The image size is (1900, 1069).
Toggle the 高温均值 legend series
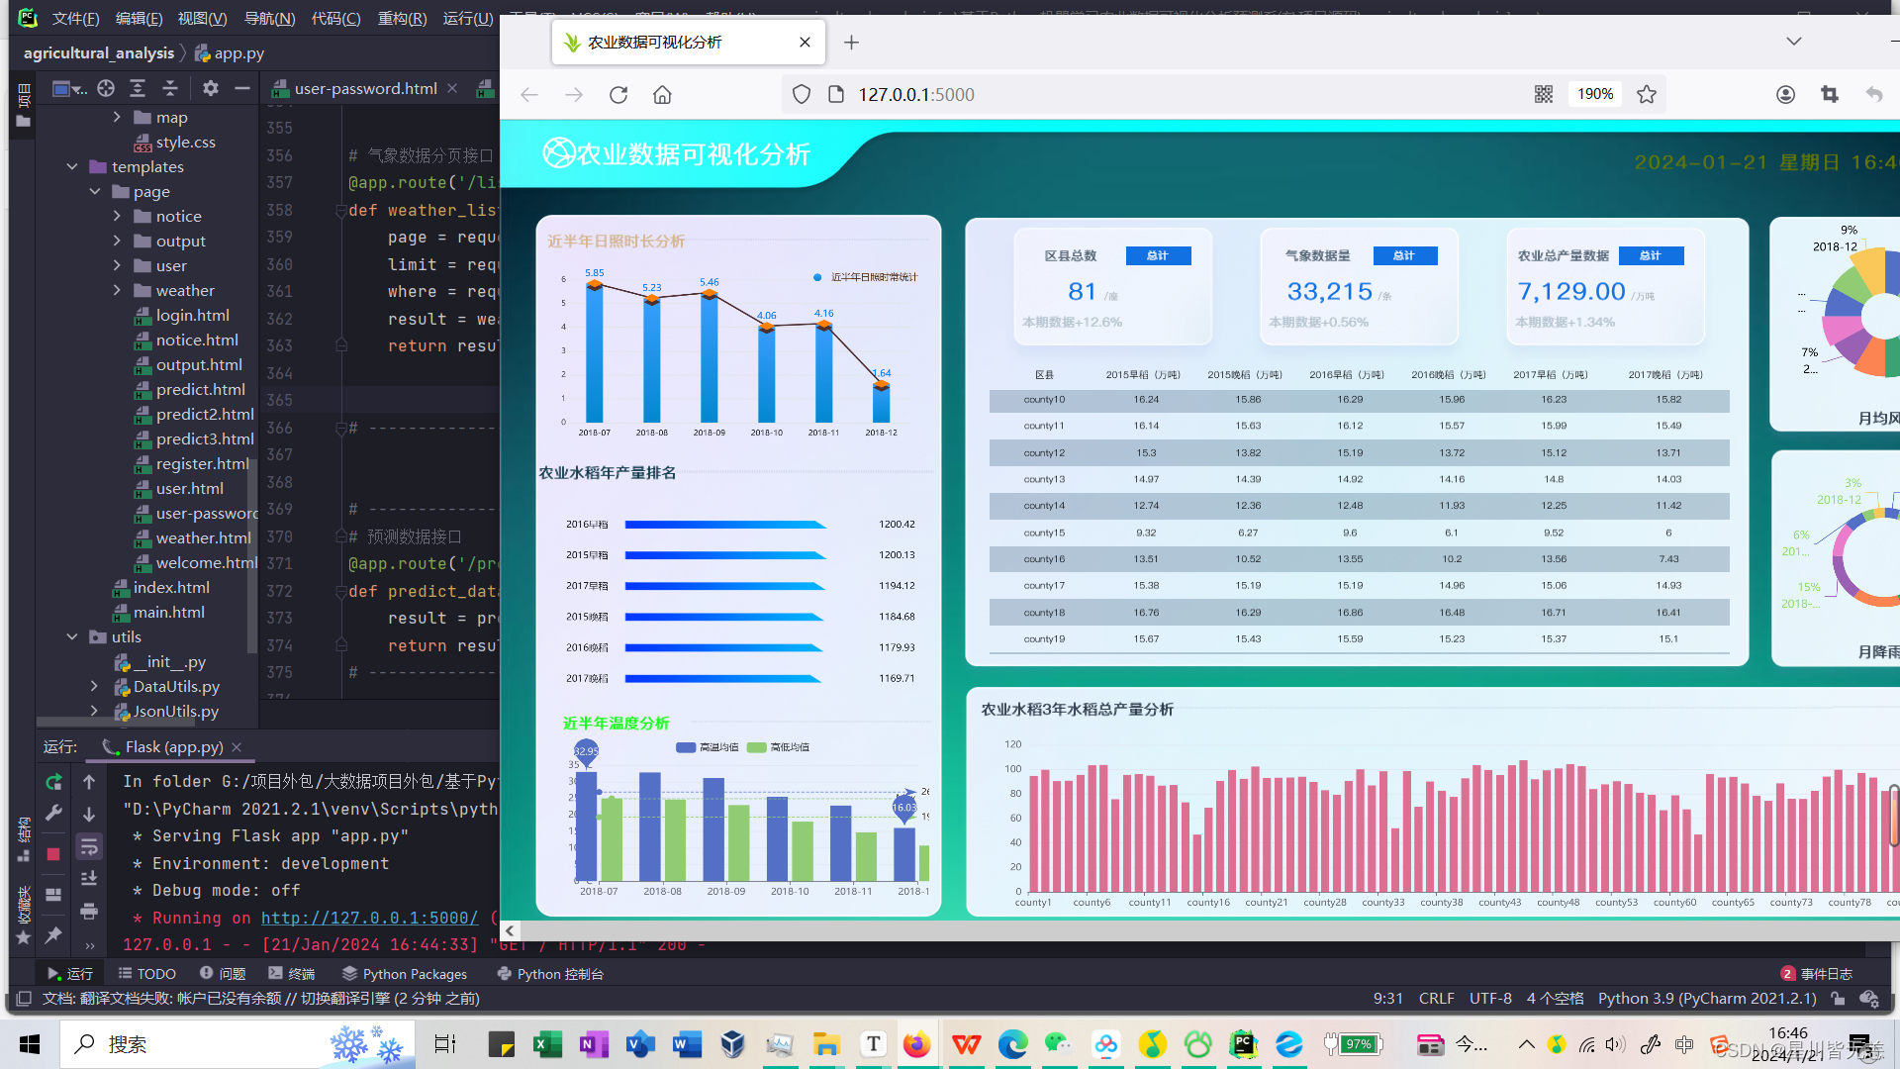(708, 747)
